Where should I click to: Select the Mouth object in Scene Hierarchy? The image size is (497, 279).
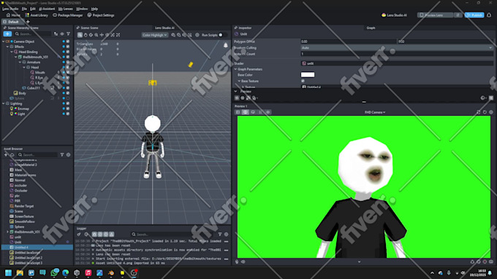[40, 72]
